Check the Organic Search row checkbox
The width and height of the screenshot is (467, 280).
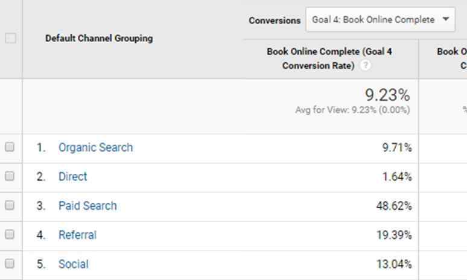pyautogui.click(x=10, y=147)
